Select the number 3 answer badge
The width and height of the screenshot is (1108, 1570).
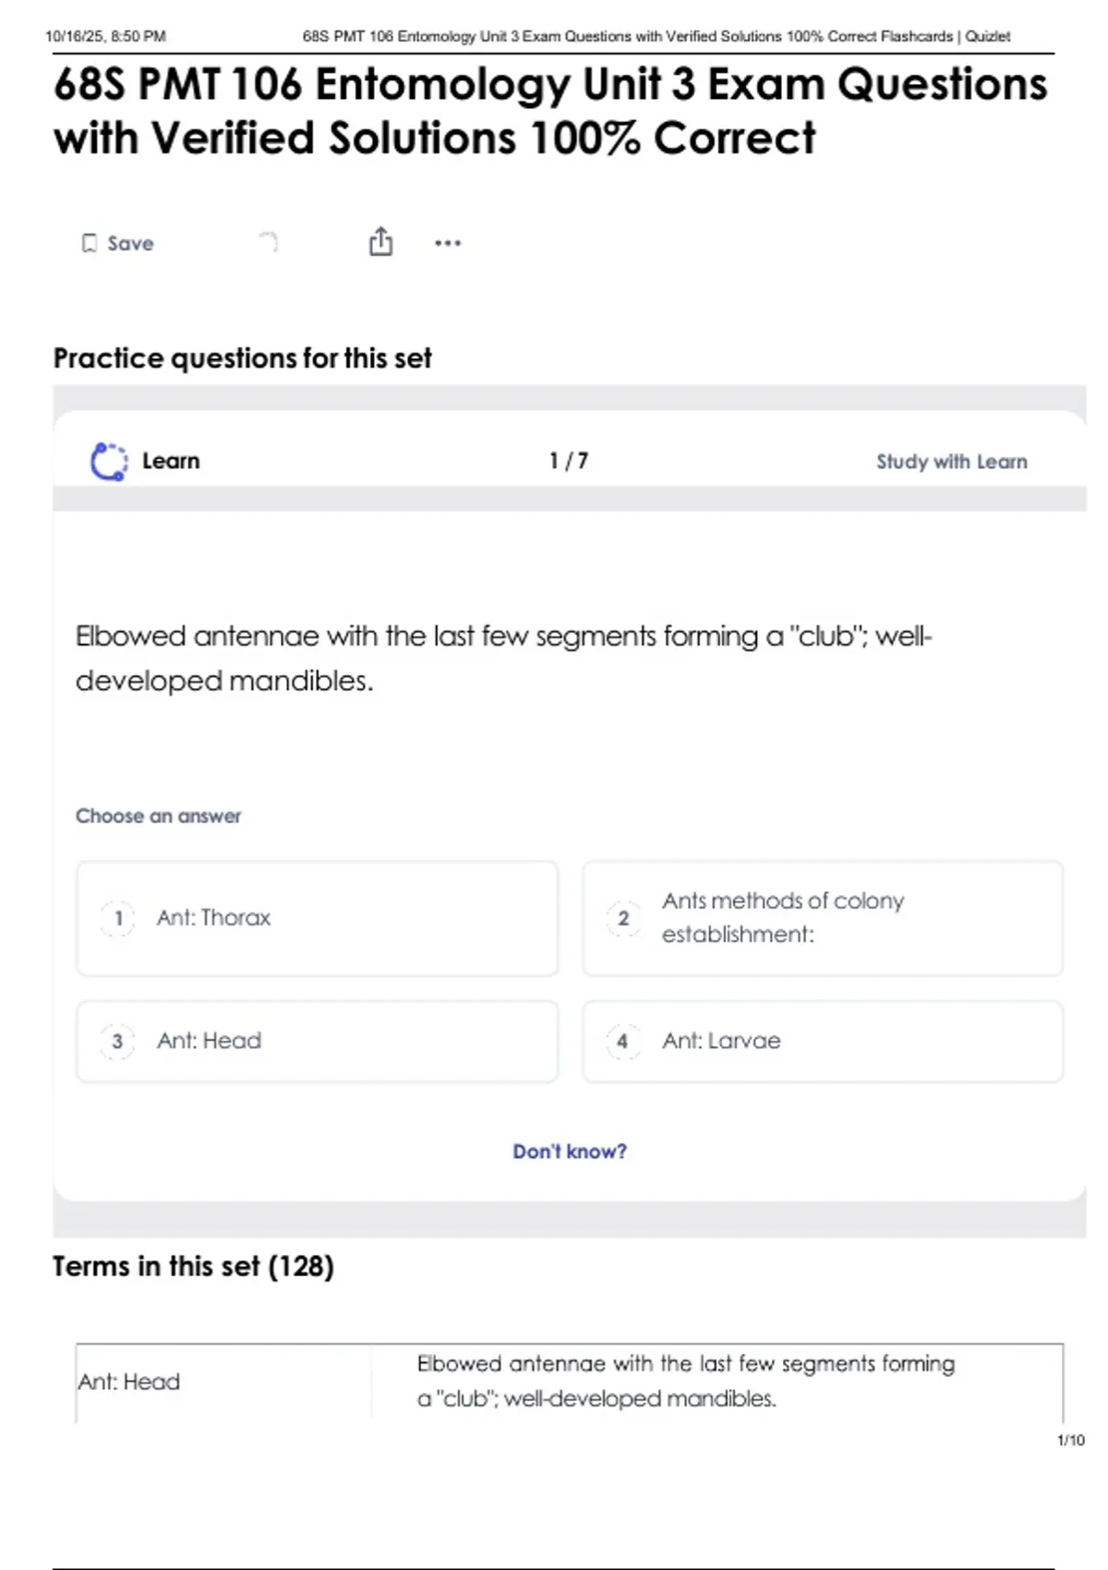pos(118,1042)
